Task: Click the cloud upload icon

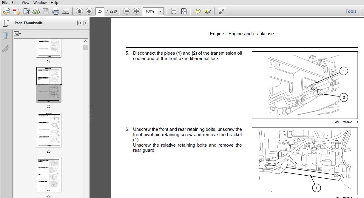Action: [x=36, y=11]
